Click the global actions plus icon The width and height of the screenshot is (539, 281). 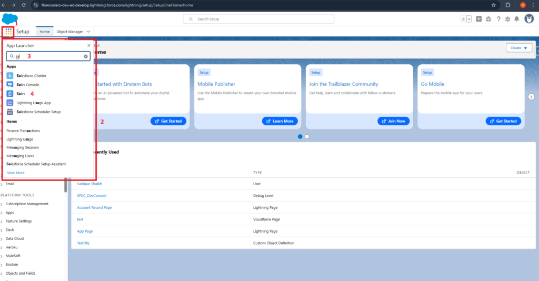(x=478, y=19)
